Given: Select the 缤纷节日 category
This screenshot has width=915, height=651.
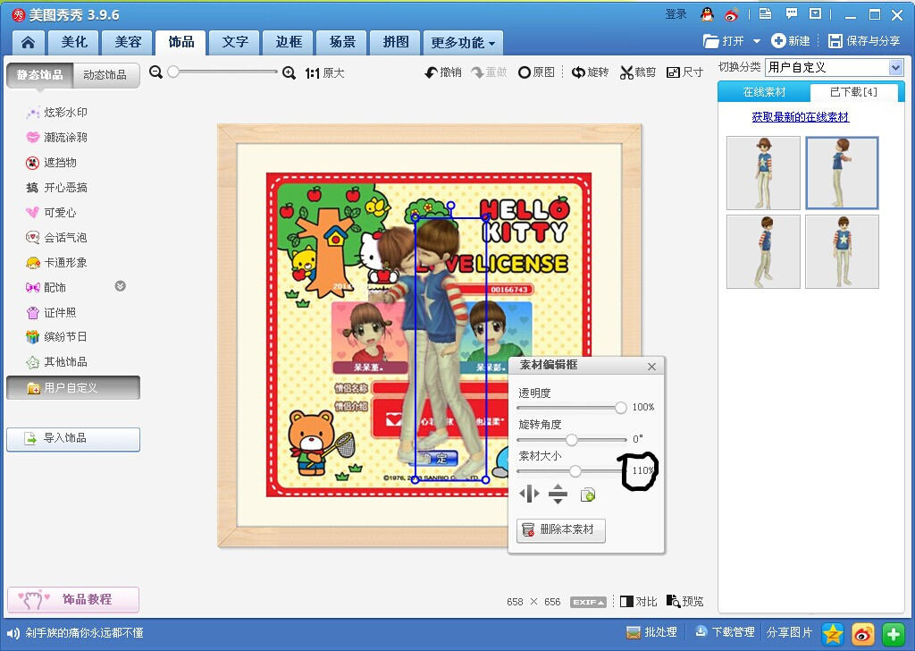Looking at the screenshot, I should click(x=56, y=337).
